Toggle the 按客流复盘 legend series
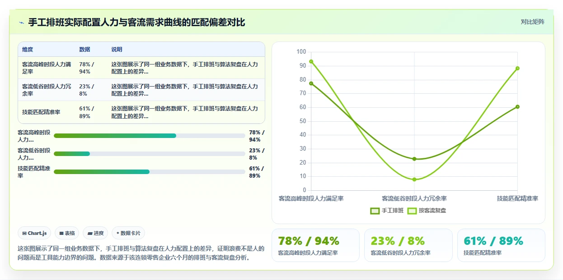This screenshot has width=563, height=280. click(x=427, y=211)
